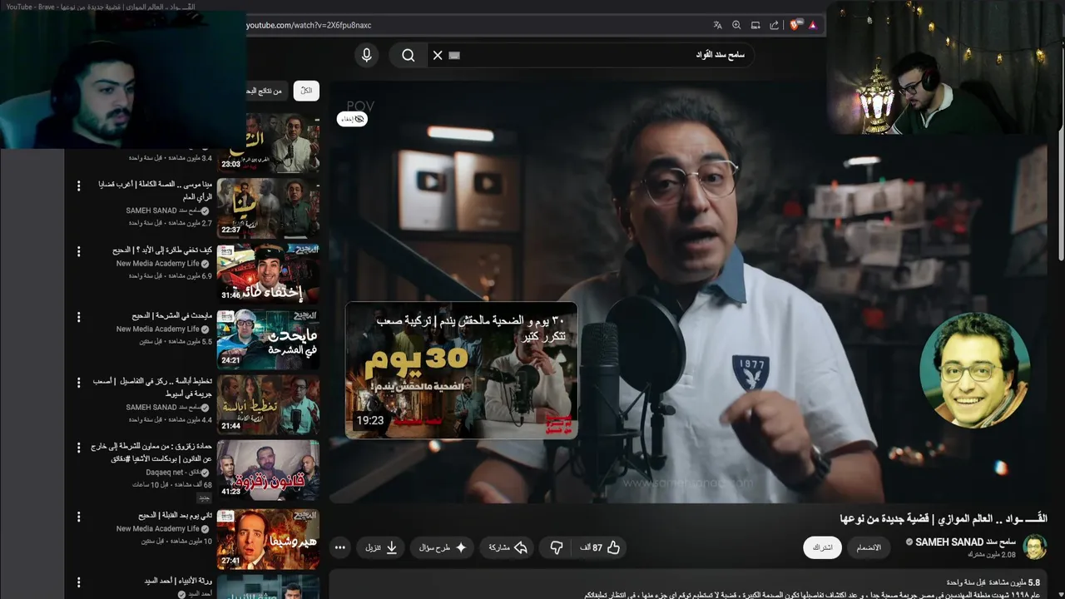Viewport: 1065px width, 599px height.
Task: Click the '5.8 مليون مشاهدة' description line
Action: [993, 582]
